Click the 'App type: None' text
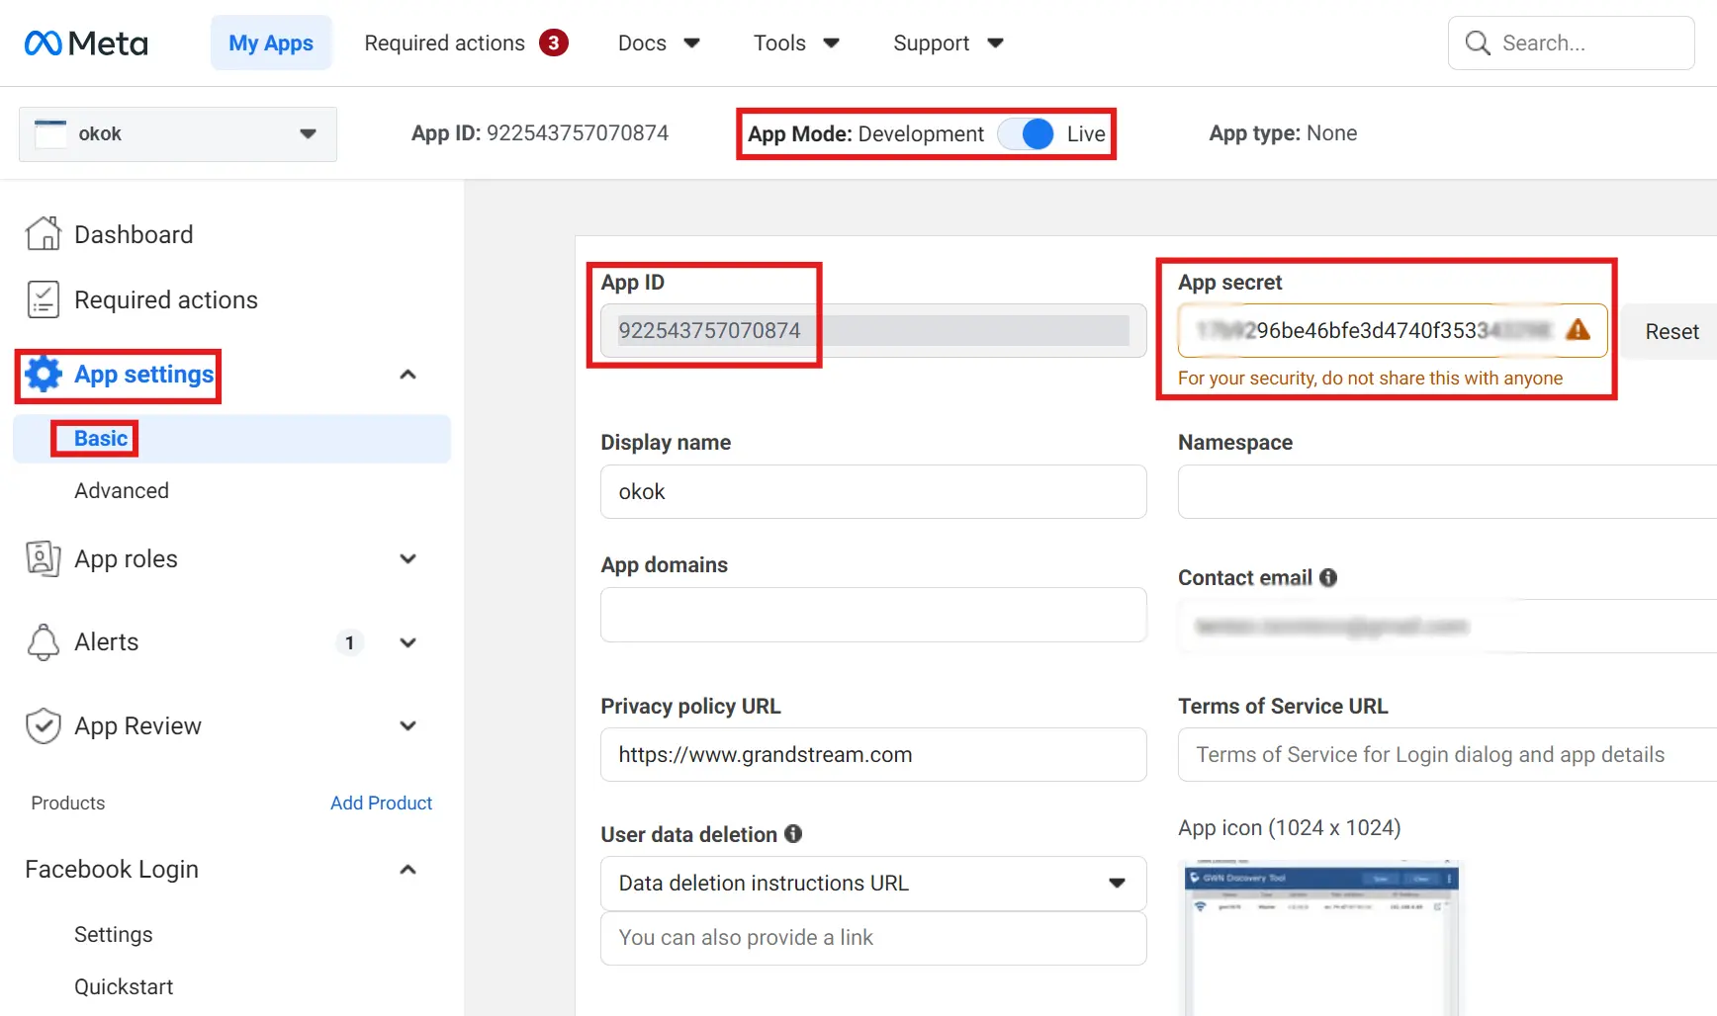The width and height of the screenshot is (1717, 1016). pos(1283,133)
